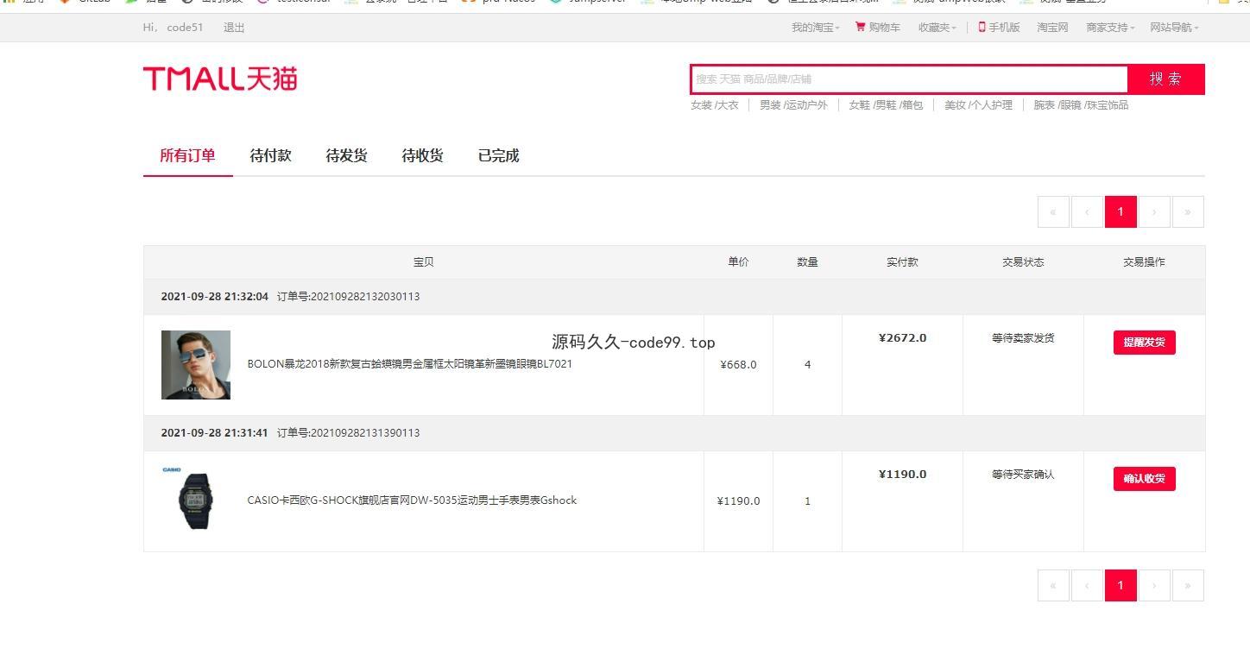
Task: Open the 美妆 category link
Action: tap(955, 104)
